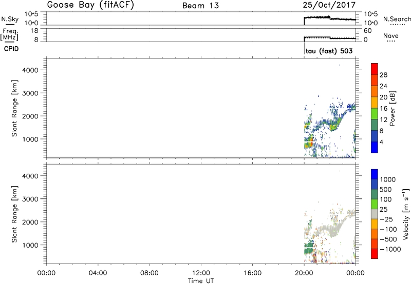Viewport: 411px width, 284px height.
Task: Click the gray segment of velocity colorbar
Action: (375, 214)
